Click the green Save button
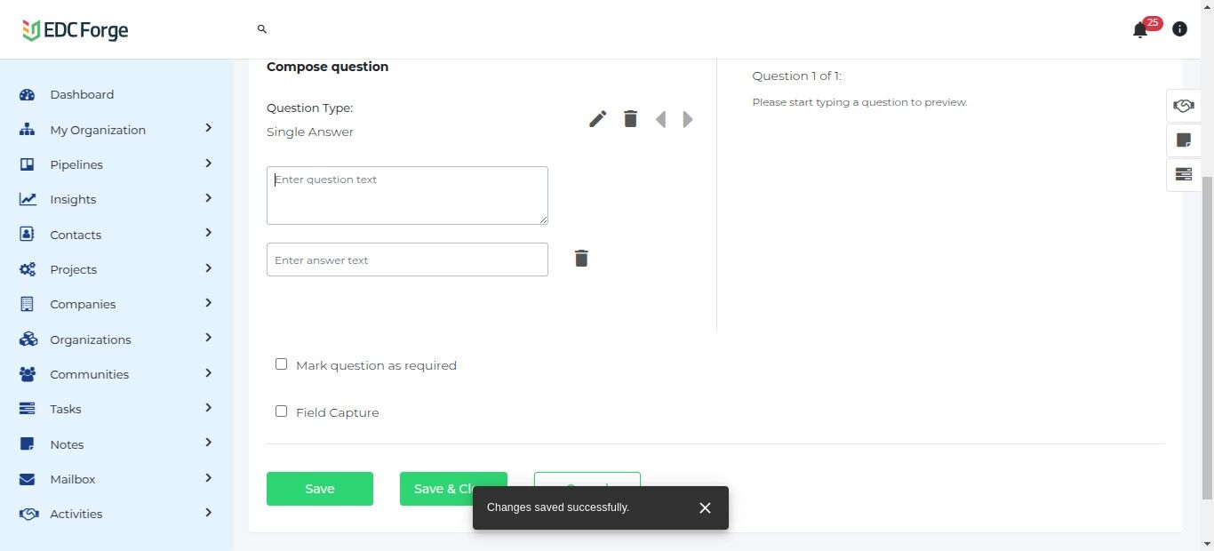 click(x=320, y=489)
